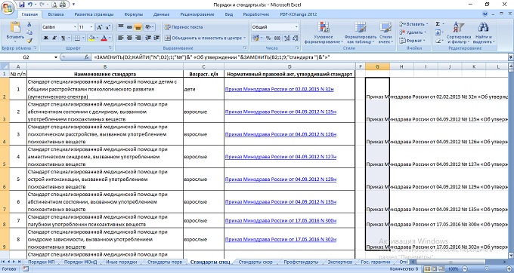Increase font size with the large A icon

100,27
